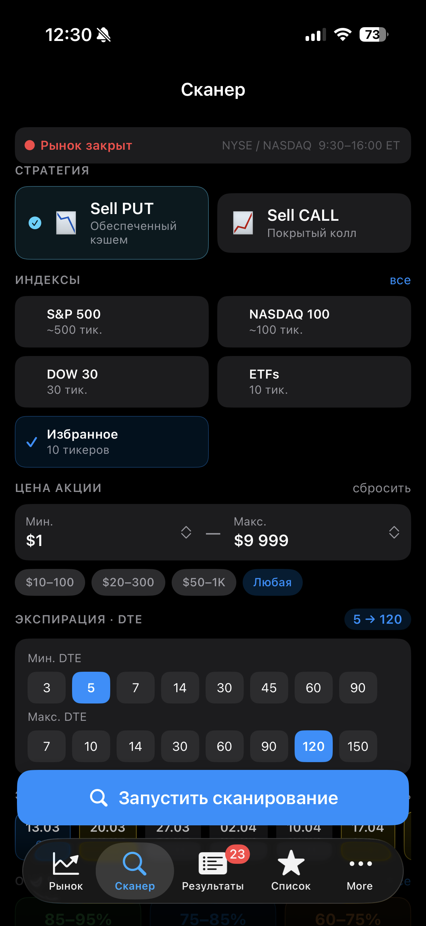The height and width of the screenshot is (926, 426).
Task: Adjust the Мин. price stepper arrows
Action: pyautogui.click(x=186, y=532)
